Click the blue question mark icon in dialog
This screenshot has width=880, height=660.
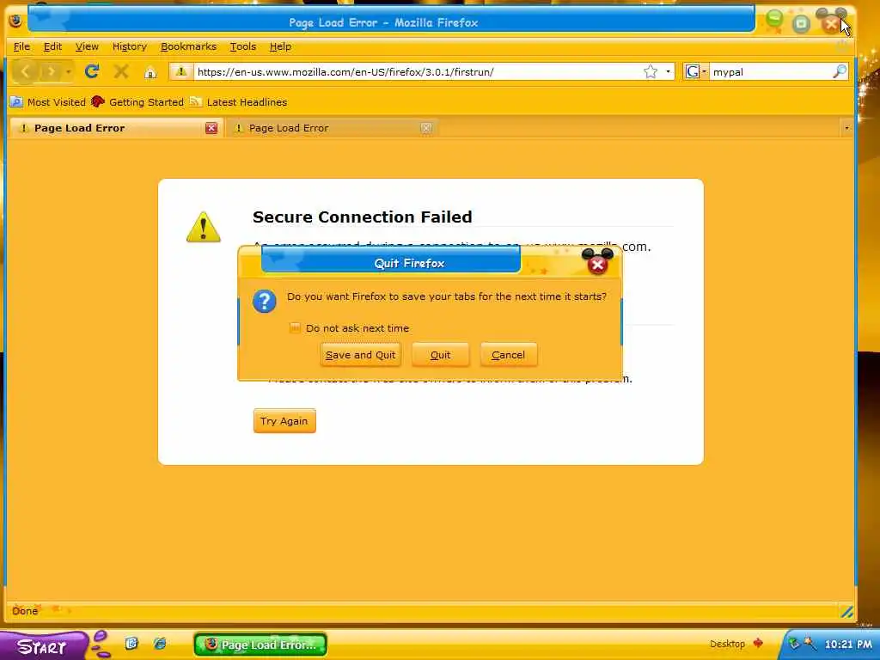pos(265,302)
